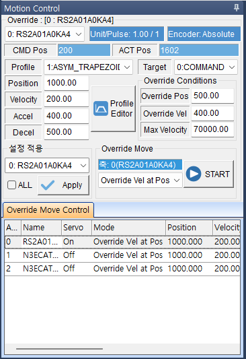Pin the Motion Control panel
Image resolution: width=246 pixels, height=359 pixels.
coord(237,8)
